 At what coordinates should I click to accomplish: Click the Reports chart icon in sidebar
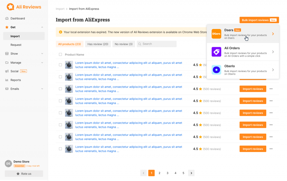click(7, 80)
